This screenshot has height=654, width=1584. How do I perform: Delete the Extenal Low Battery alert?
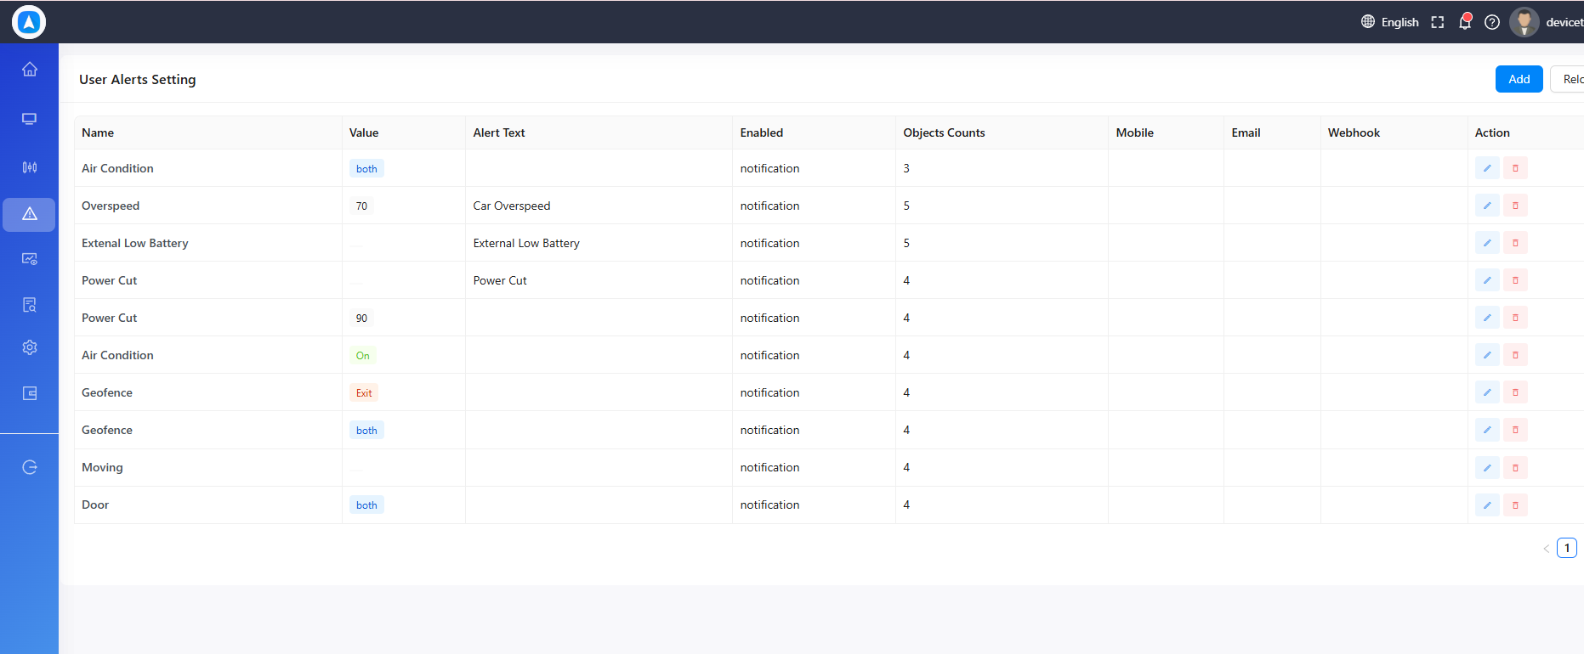1515,243
